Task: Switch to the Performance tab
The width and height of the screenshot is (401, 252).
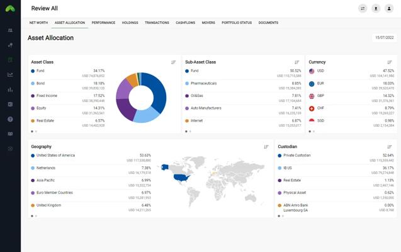Action: [x=103, y=23]
